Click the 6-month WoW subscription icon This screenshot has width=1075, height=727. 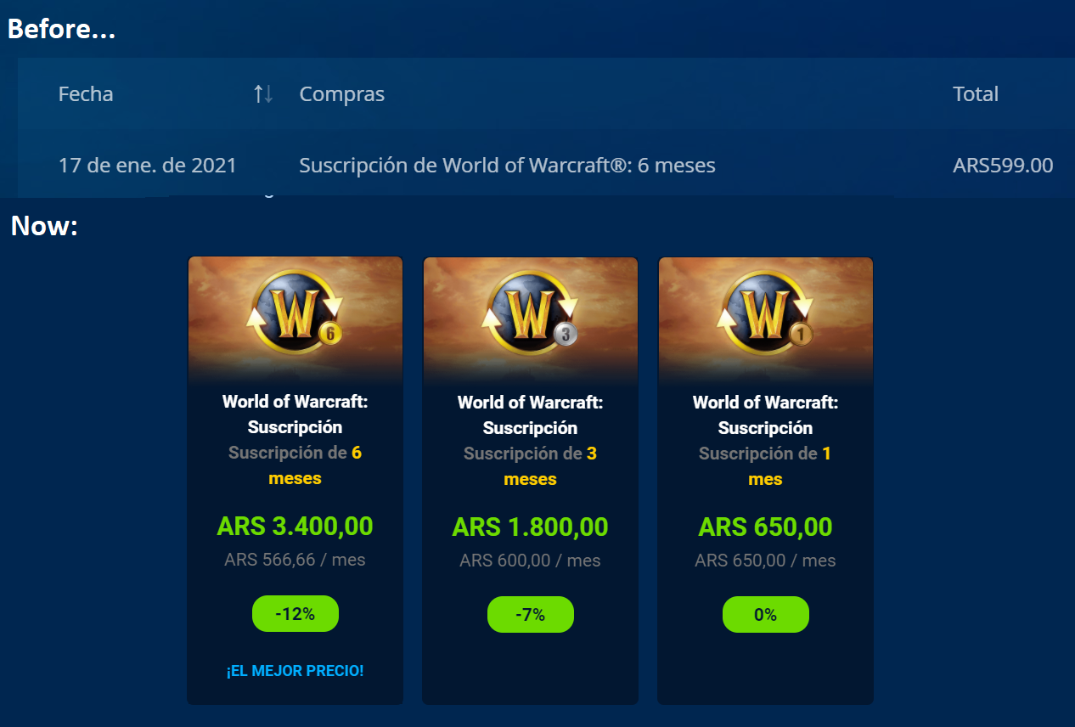pyautogui.click(x=295, y=310)
